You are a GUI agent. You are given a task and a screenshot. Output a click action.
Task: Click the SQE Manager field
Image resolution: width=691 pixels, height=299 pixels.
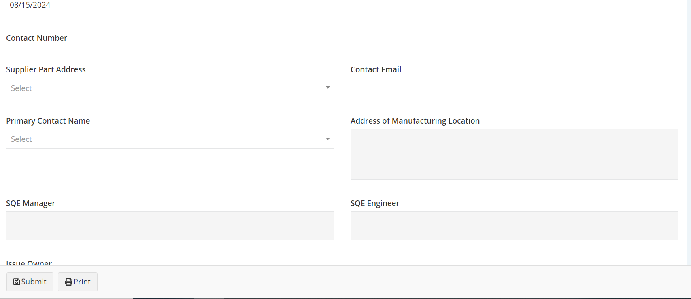[x=170, y=226]
